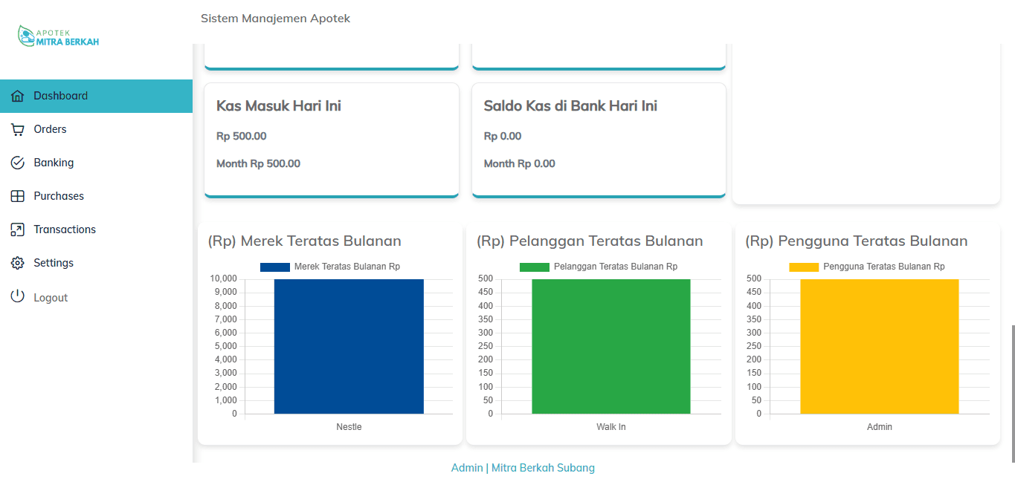1015x479 pixels.
Task: Click the Transactions expand icon
Action: coord(18,229)
